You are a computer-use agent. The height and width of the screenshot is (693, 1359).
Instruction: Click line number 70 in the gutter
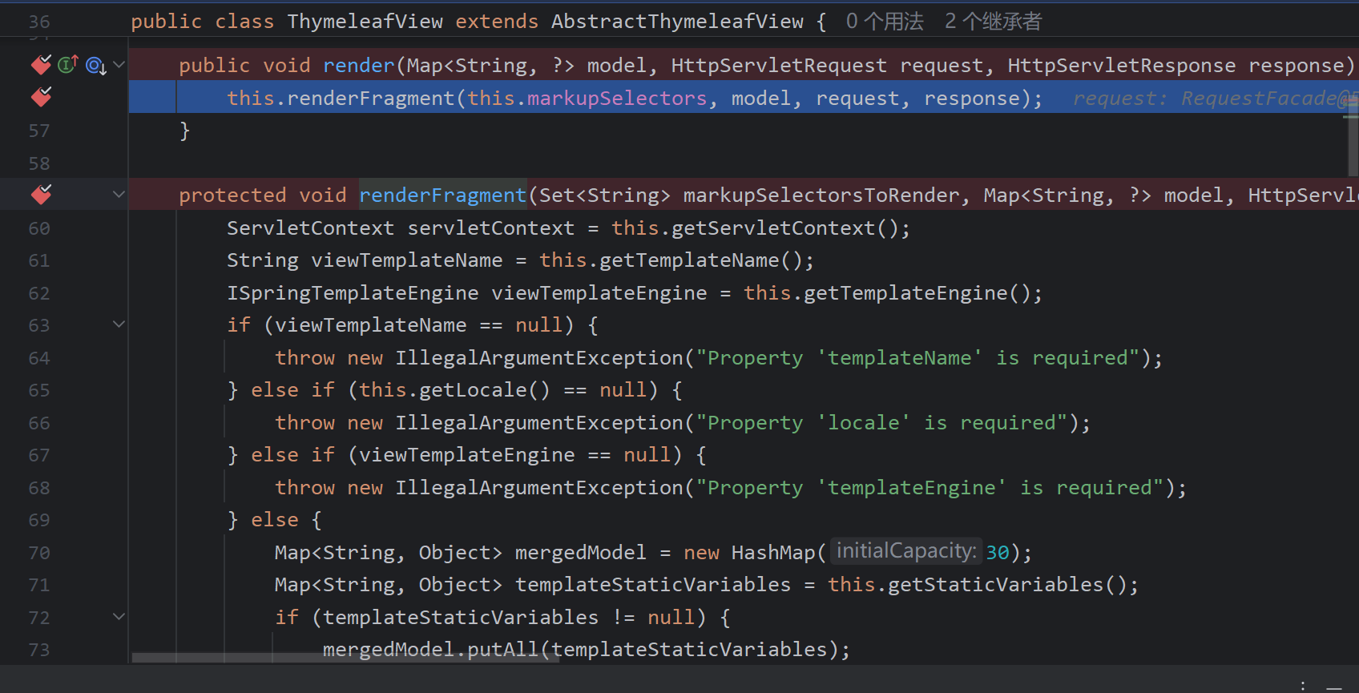click(x=39, y=553)
